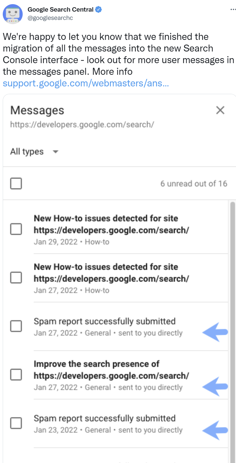The width and height of the screenshot is (236, 463).
Task: Check the Jan 27 How-to issues message checkbox
Action: pyautogui.click(x=16, y=278)
